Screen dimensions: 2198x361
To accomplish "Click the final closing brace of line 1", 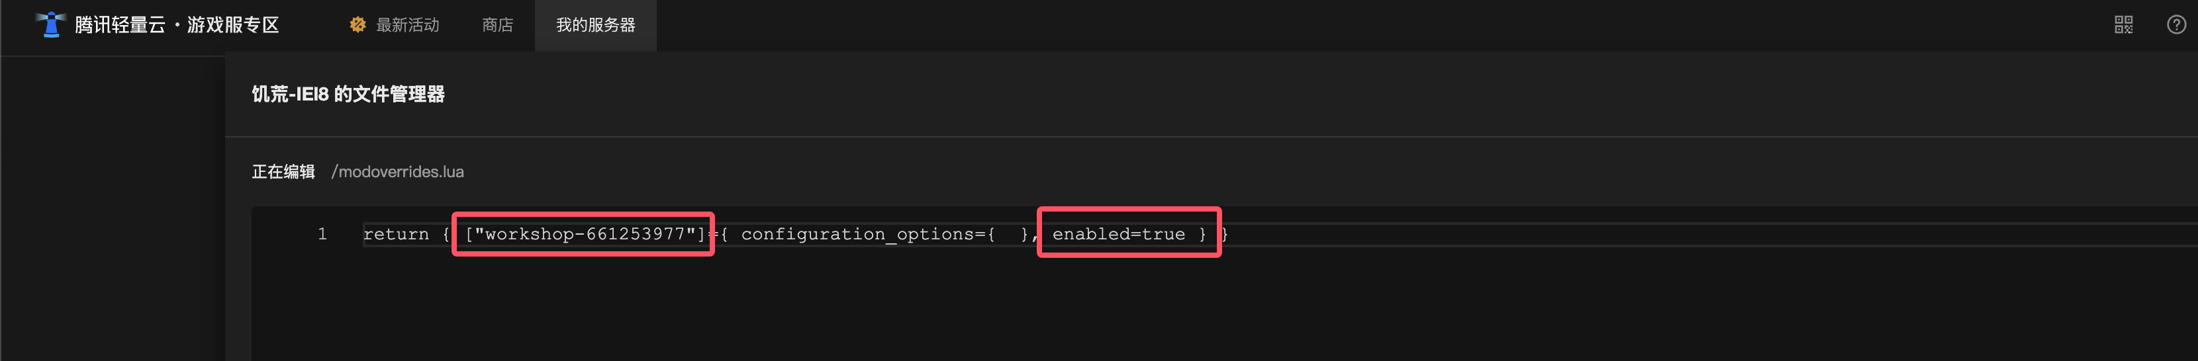I will click(x=1224, y=234).
